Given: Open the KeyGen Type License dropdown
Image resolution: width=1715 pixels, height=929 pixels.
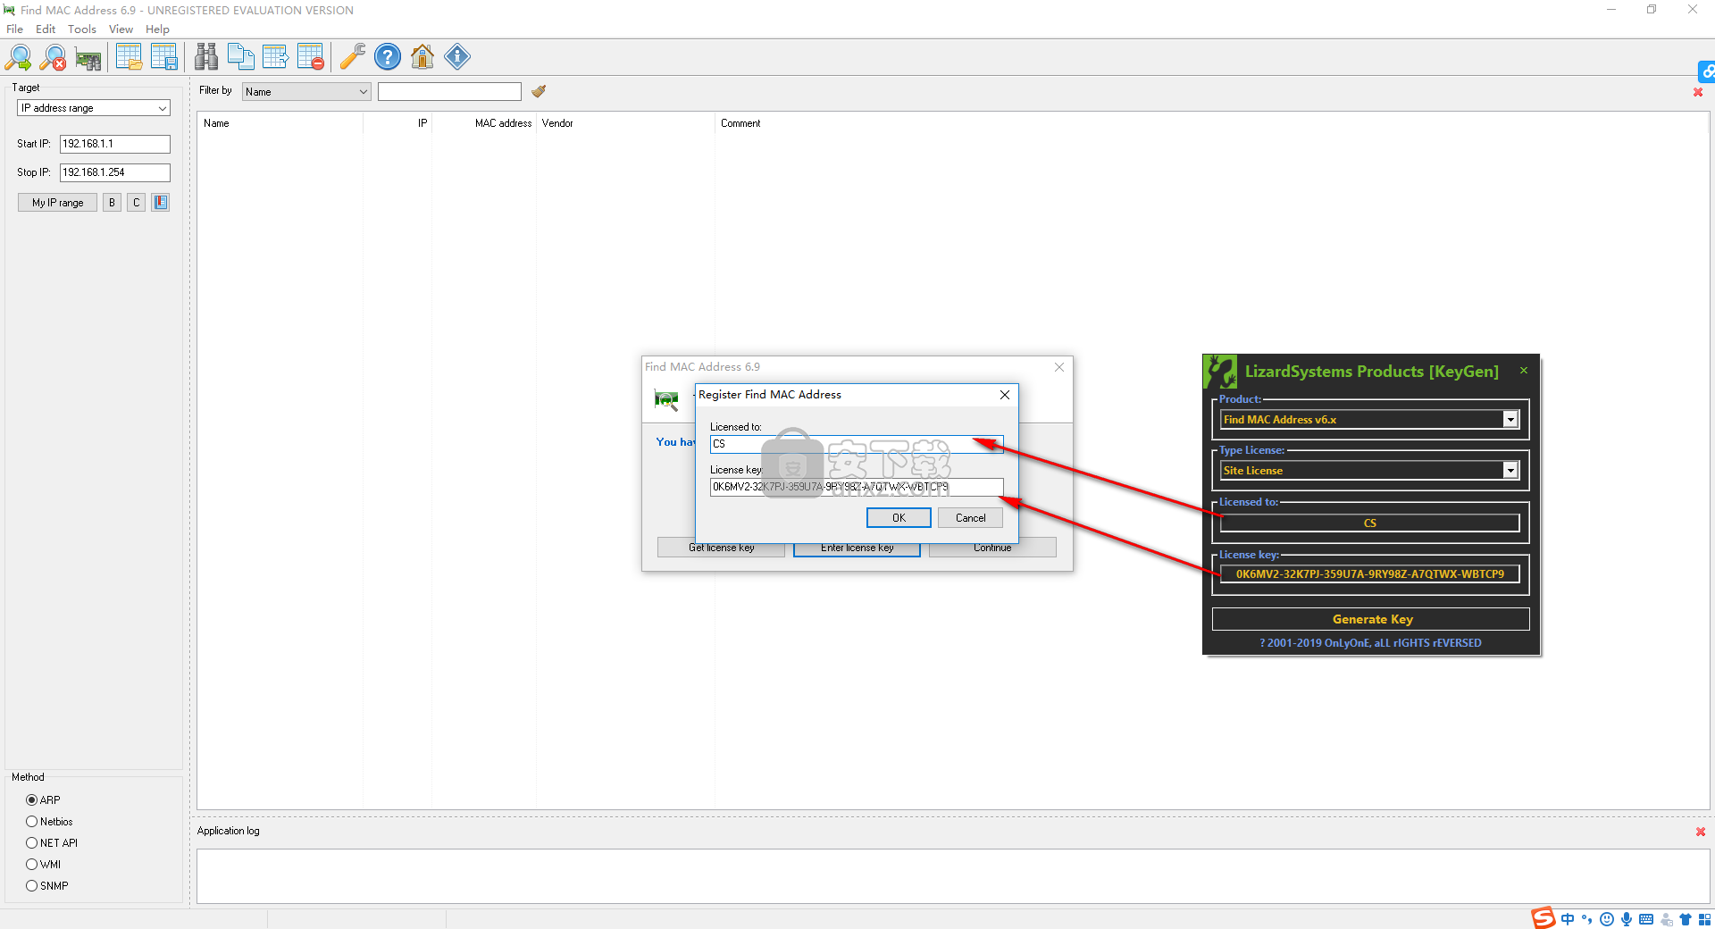Looking at the screenshot, I should pos(1510,471).
